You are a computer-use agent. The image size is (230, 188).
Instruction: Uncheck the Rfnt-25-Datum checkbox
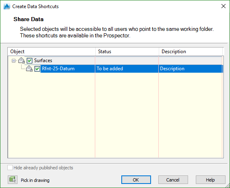click(x=37, y=69)
